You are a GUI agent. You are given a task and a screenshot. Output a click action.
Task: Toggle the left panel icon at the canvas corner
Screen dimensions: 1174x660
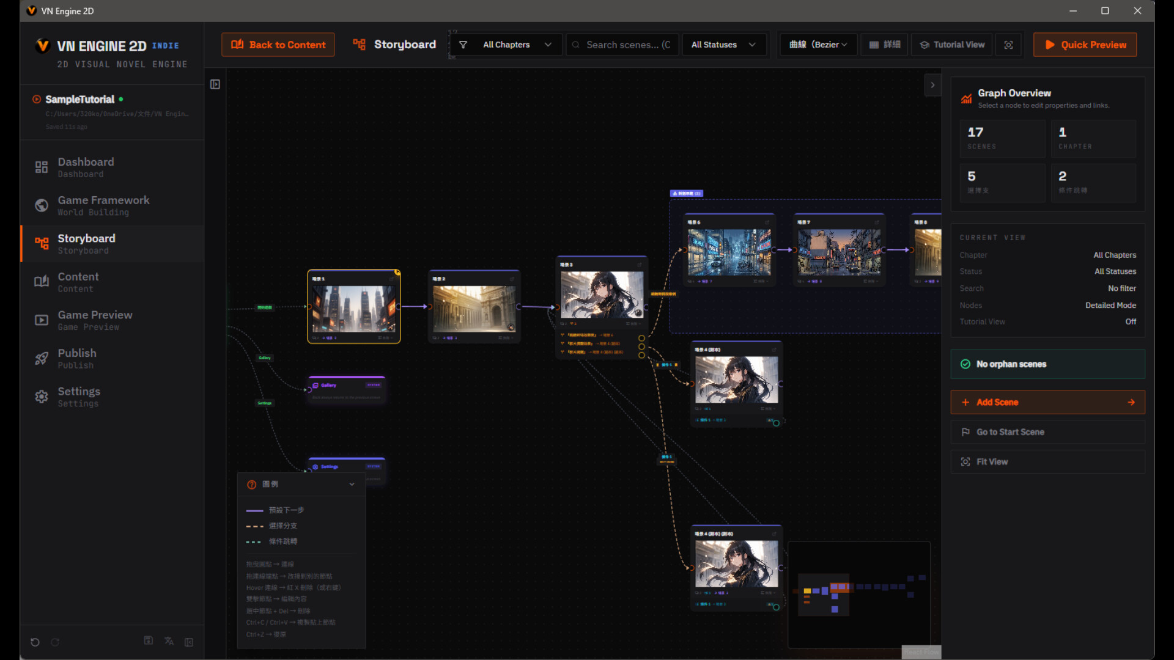215,84
